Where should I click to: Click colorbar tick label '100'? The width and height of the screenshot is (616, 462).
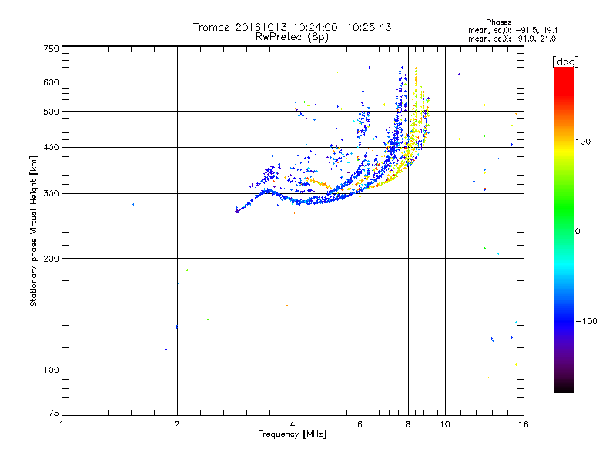[583, 142]
